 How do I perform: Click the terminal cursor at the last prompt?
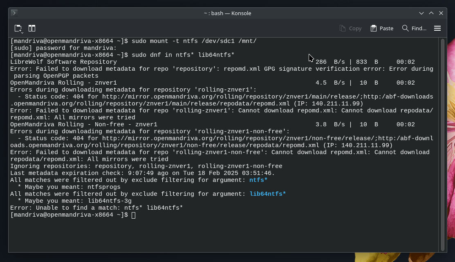click(134, 215)
